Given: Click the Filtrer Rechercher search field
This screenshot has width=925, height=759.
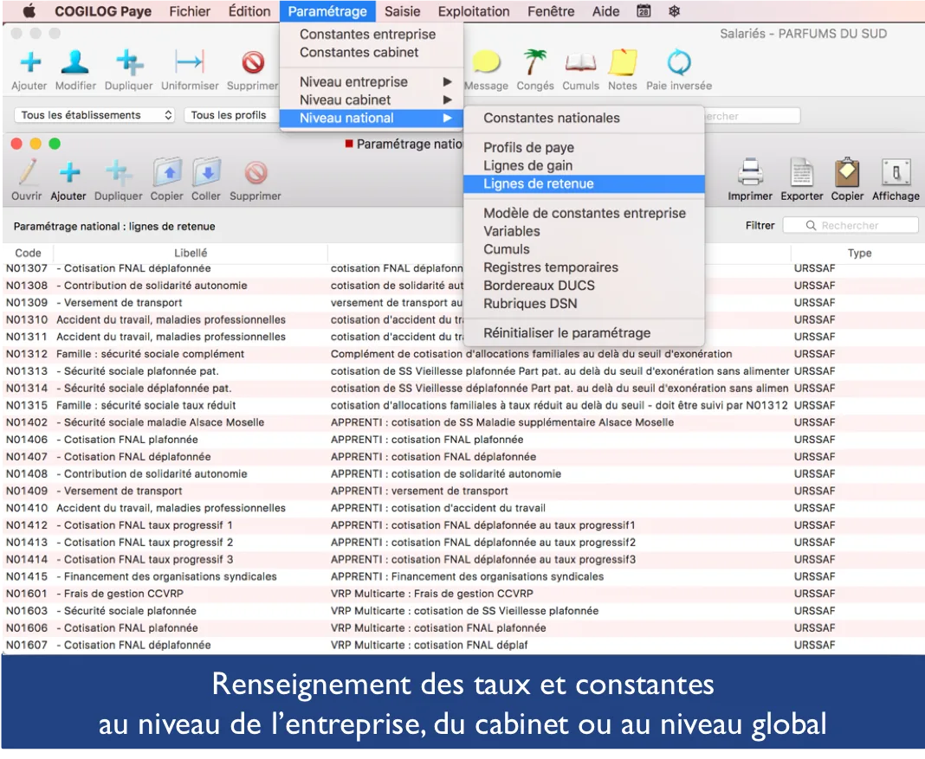Looking at the screenshot, I should pos(850,225).
